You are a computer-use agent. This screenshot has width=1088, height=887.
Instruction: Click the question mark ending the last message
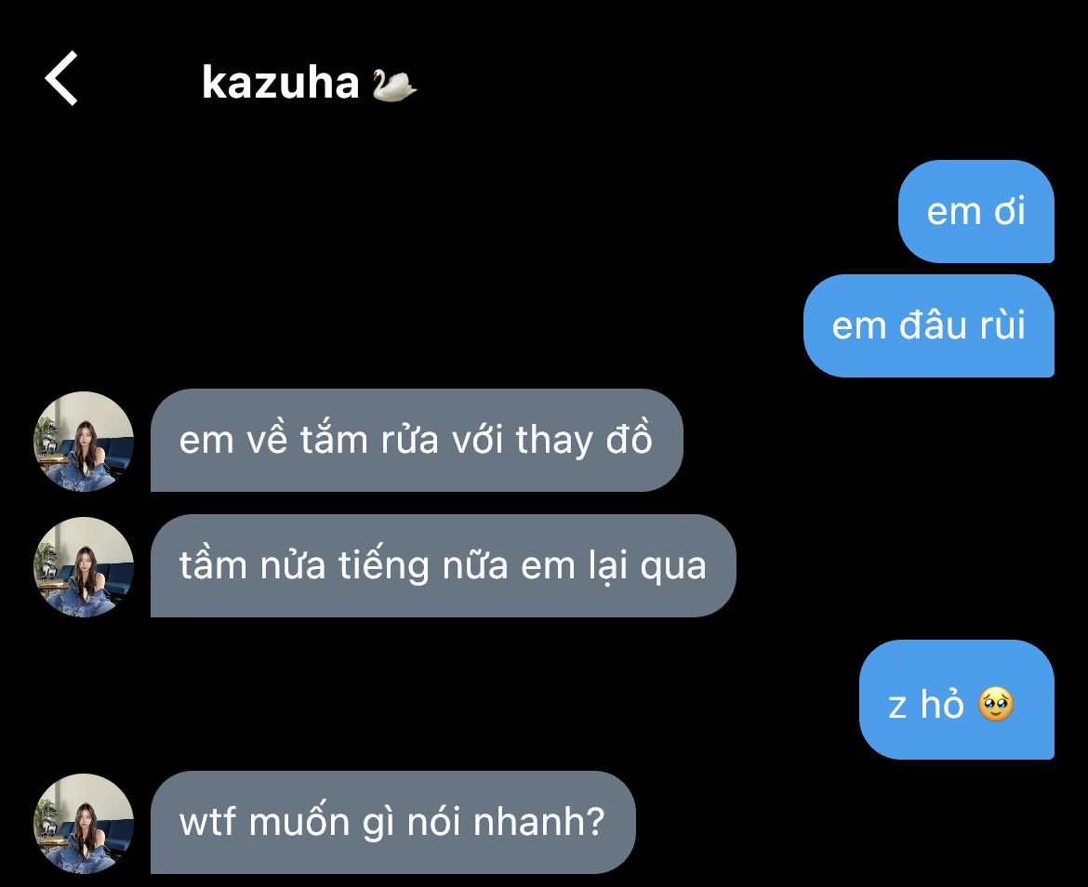595,822
